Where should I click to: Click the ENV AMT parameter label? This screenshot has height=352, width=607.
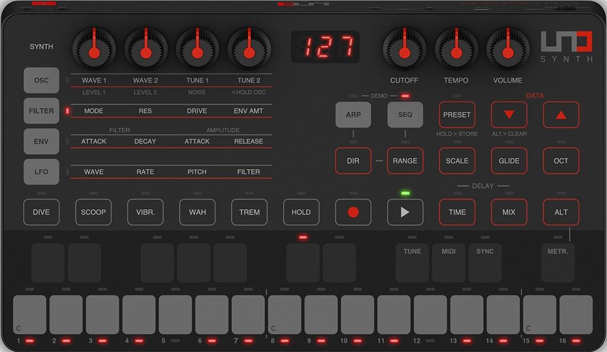coord(249,111)
